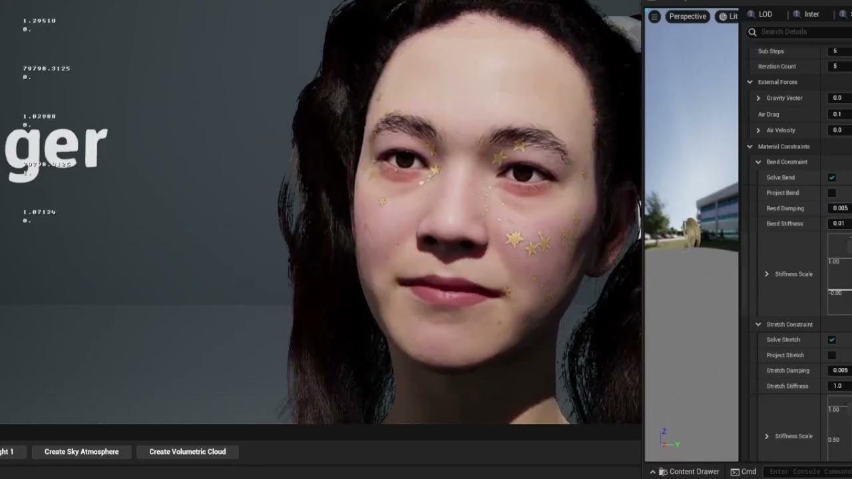The width and height of the screenshot is (852, 479).
Task: Click the Iteration Count value field
Action: tap(840, 67)
